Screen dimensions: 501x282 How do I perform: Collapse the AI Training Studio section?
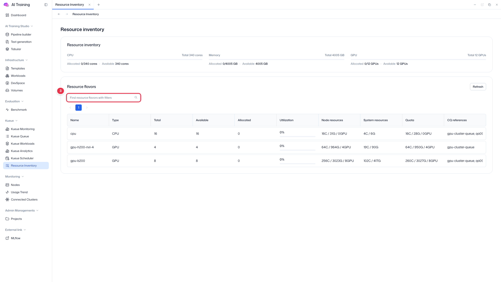point(19,26)
